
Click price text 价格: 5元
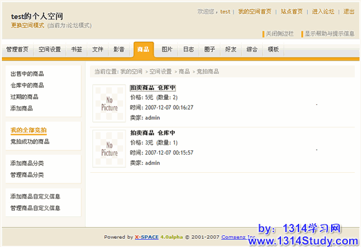(x=142, y=97)
